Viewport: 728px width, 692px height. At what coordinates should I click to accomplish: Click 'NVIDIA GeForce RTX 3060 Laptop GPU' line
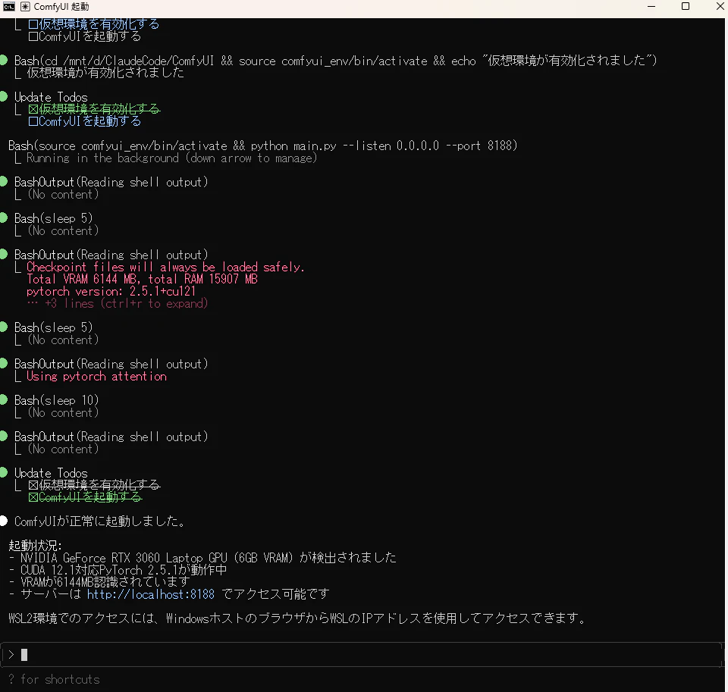(x=203, y=557)
